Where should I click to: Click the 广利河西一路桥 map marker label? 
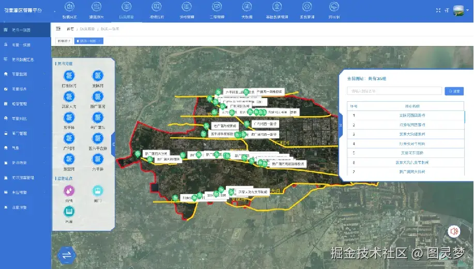click(x=265, y=124)
